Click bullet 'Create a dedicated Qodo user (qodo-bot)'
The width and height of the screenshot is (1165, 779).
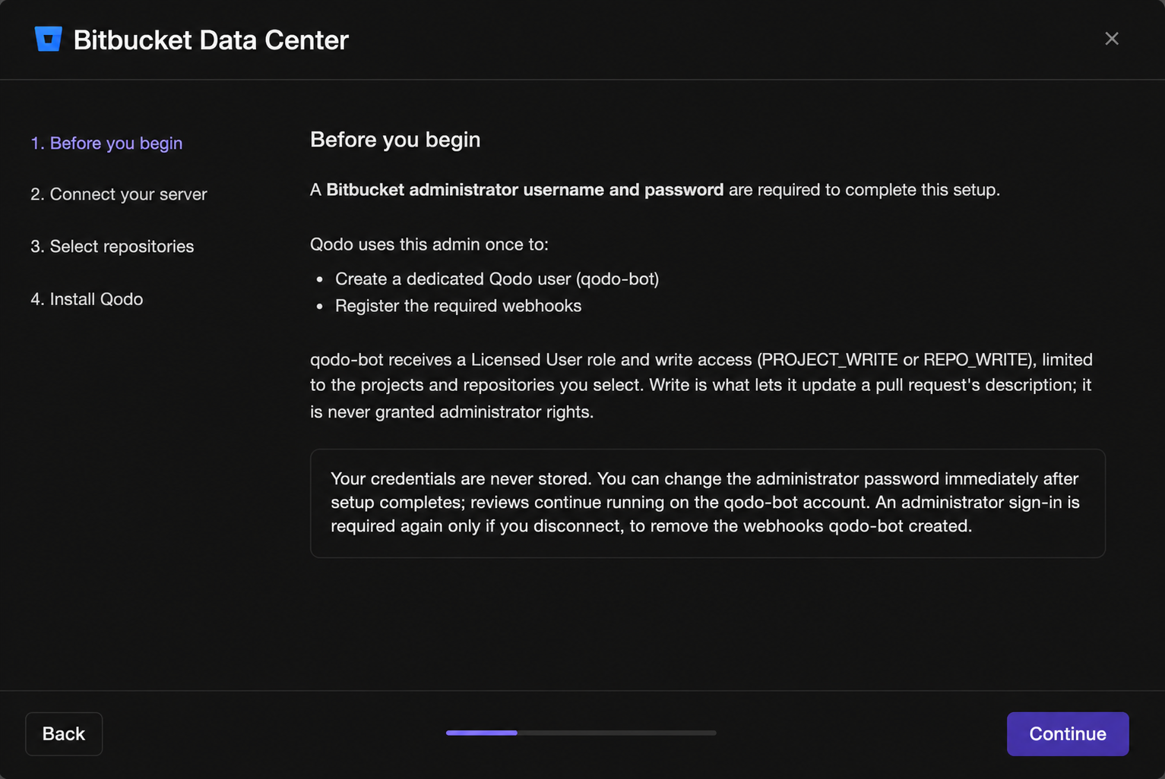click(497, 279)
